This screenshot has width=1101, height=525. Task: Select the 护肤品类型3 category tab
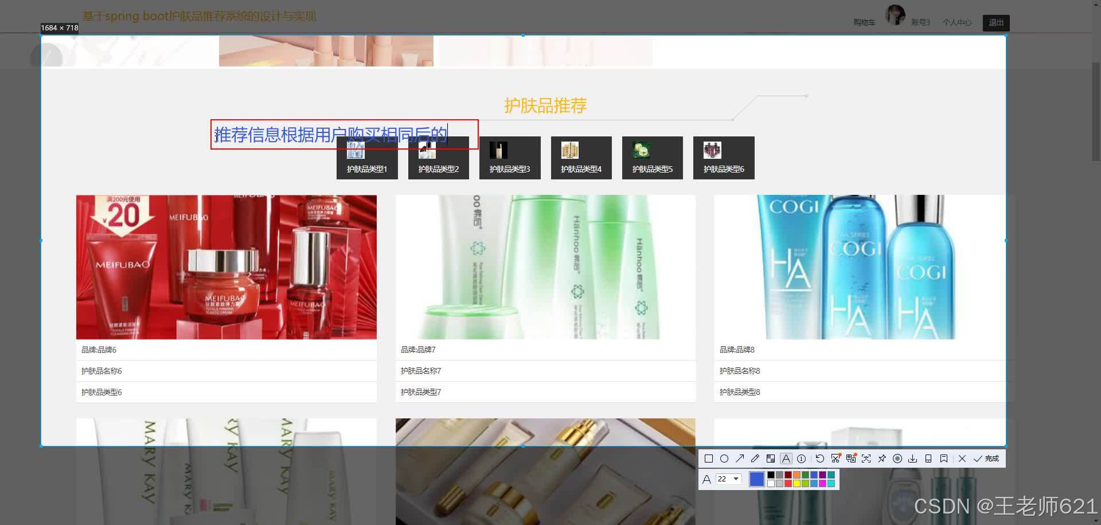[x=510, y=158]
